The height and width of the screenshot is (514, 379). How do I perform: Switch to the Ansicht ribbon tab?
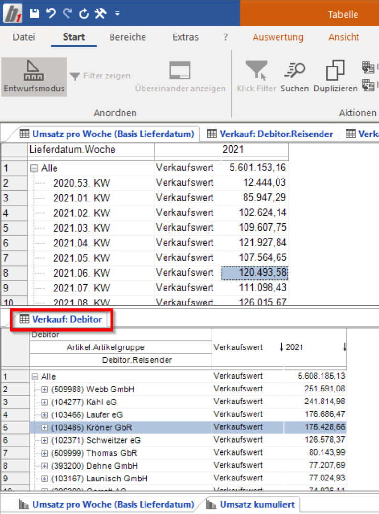(x=344, y=37)
